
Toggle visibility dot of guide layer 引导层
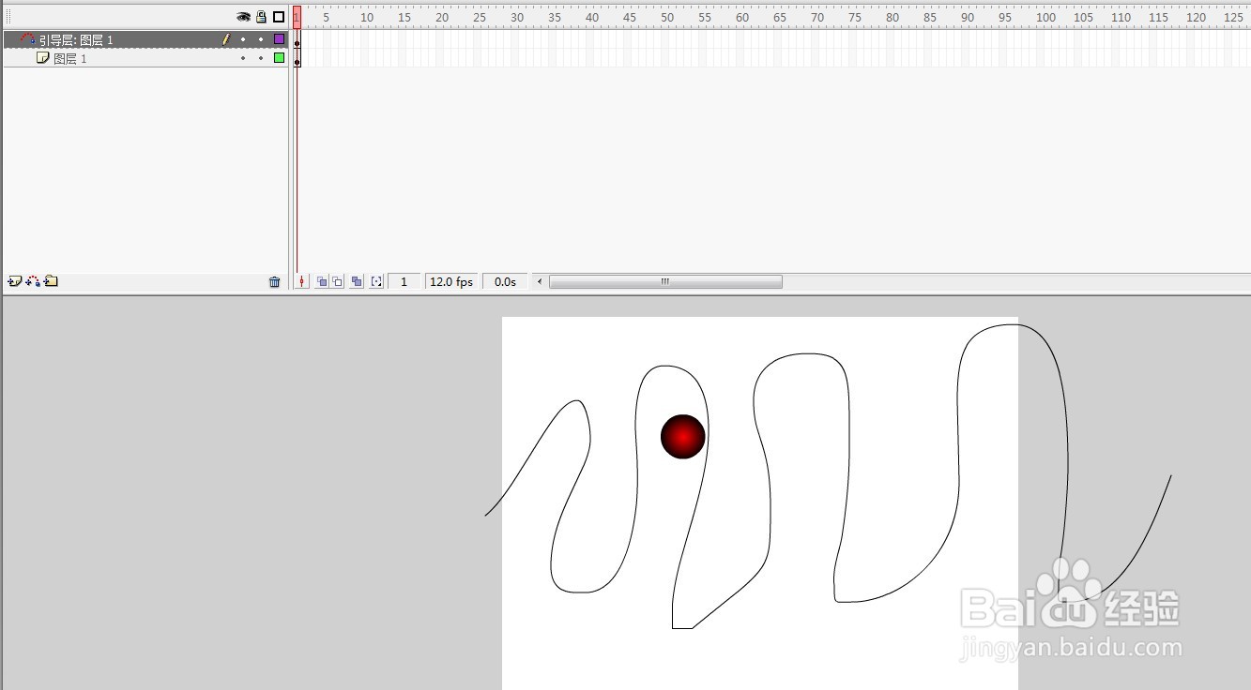click(x=243, y=39)
